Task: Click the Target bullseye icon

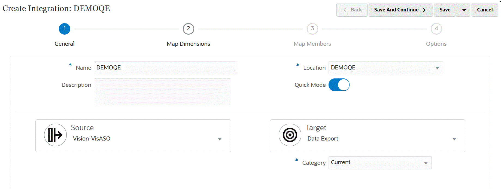Action: pos(290,135)
